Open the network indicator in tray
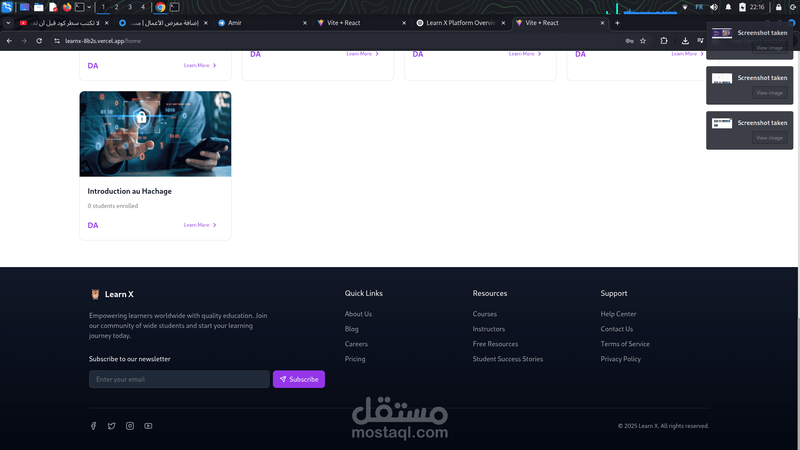Viewport: 800px width, 450px height. point(685,7)
